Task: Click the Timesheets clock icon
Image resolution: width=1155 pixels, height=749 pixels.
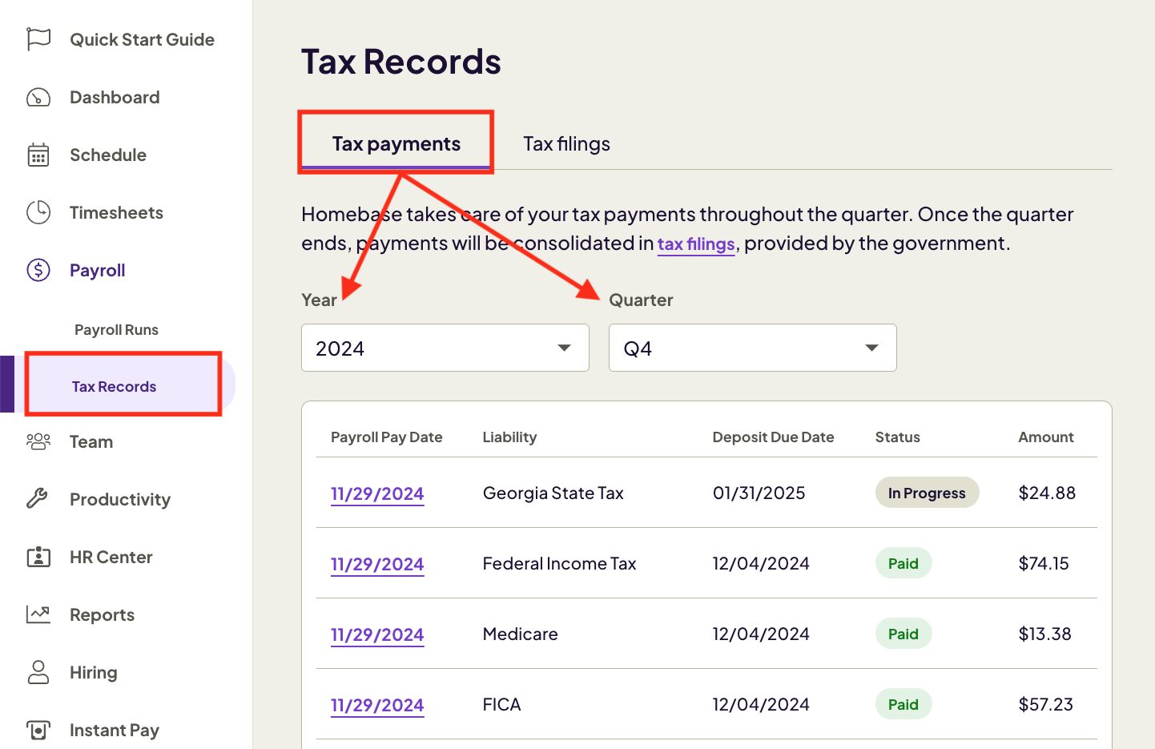Action: tap(38, 212)
